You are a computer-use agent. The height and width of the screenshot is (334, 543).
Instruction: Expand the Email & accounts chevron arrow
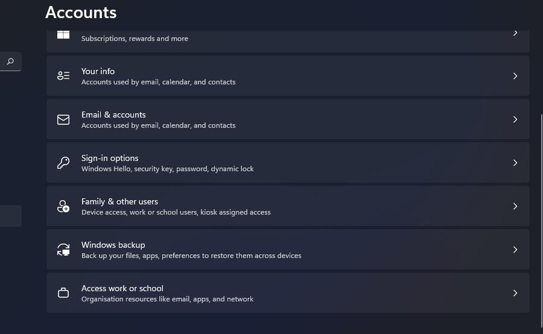coord(515,119)
